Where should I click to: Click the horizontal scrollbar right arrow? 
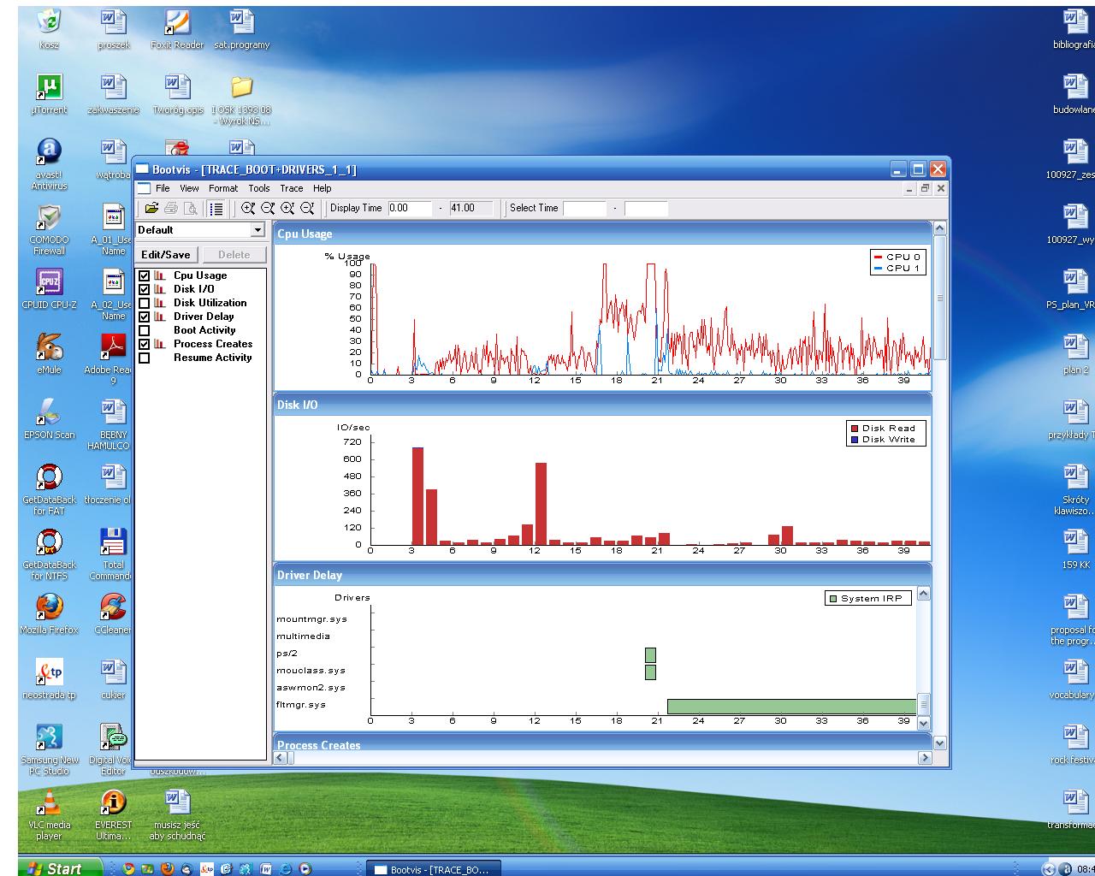(924, 758)
